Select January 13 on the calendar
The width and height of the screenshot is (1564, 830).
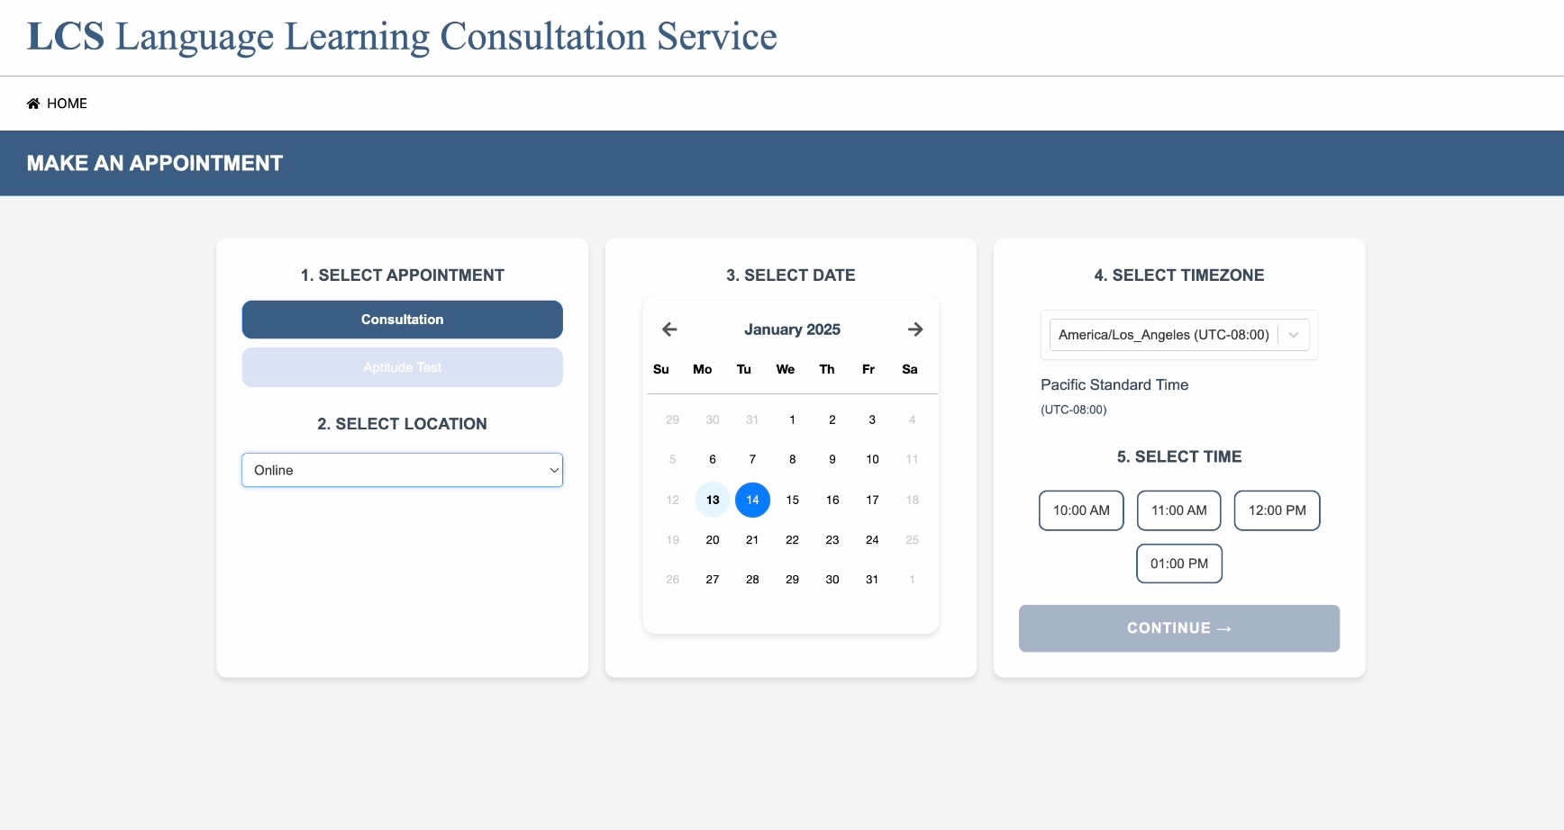(x=713, y=500)
